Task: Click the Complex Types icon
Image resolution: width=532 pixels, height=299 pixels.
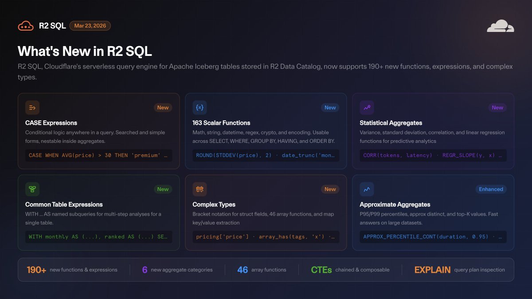Action: click(x=199, y=189)
